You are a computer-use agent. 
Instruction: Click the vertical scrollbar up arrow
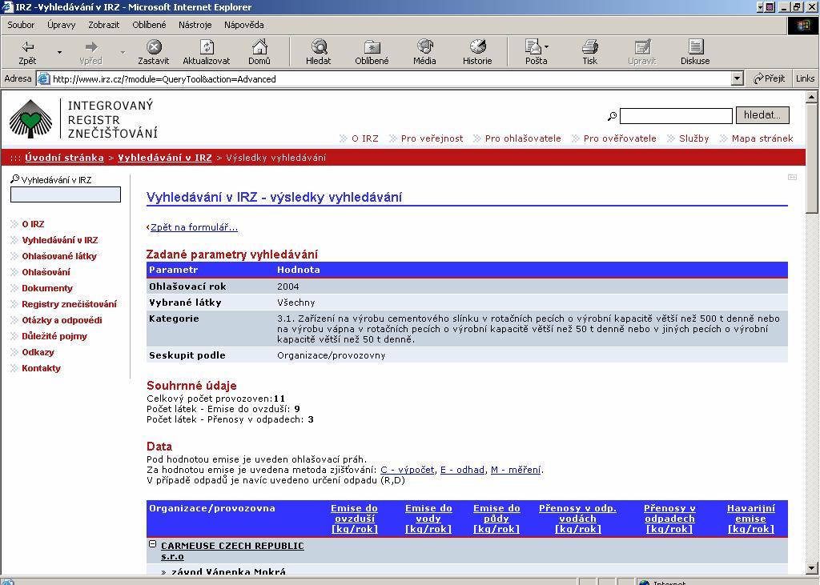point(812,97)
